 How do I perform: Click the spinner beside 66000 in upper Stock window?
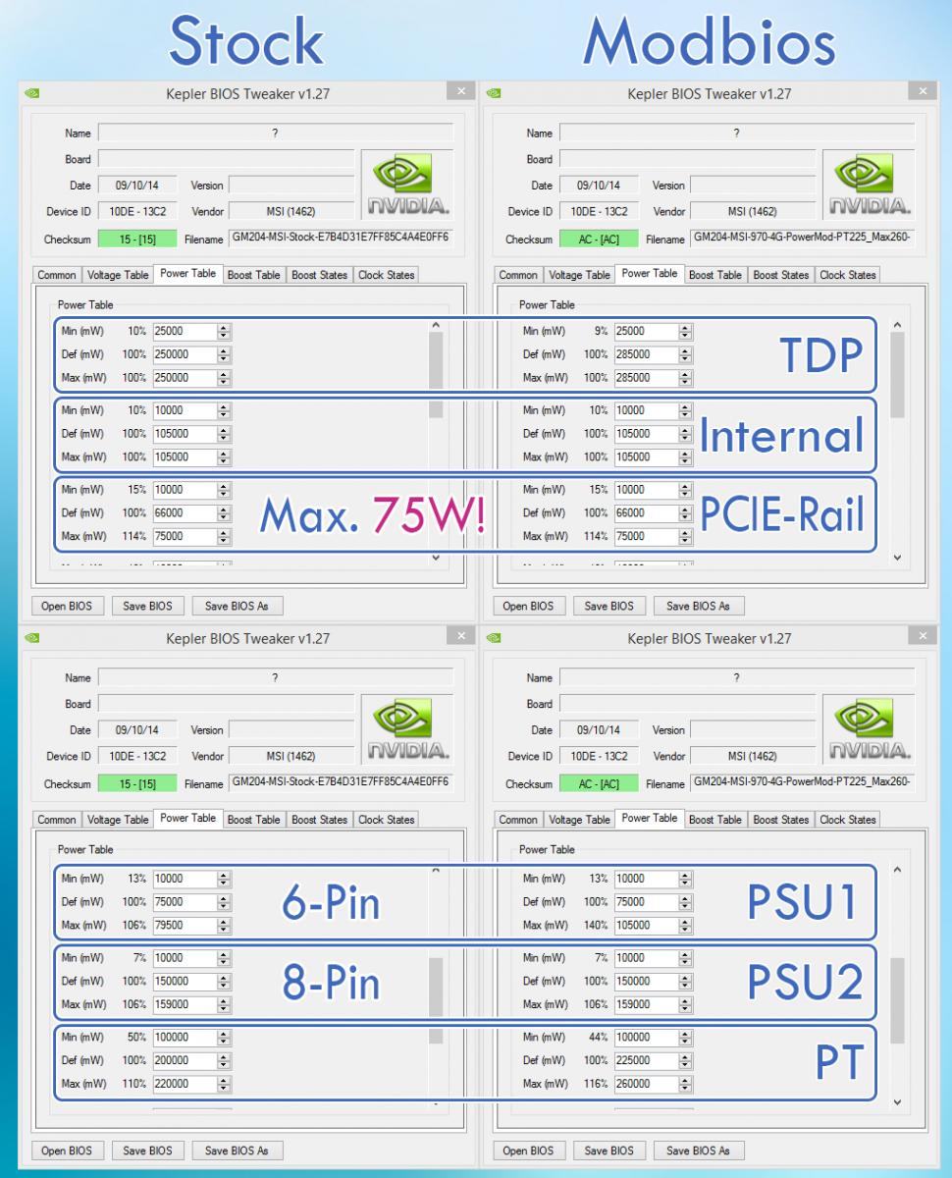(x=225, y=512)
